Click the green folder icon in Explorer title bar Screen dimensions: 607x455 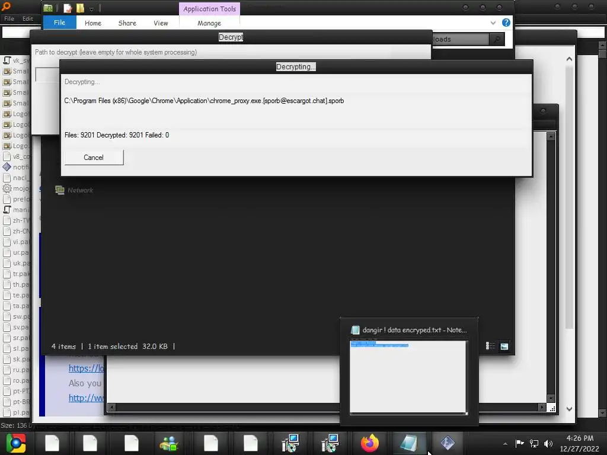pyautogui.click(x=48, y=8)
